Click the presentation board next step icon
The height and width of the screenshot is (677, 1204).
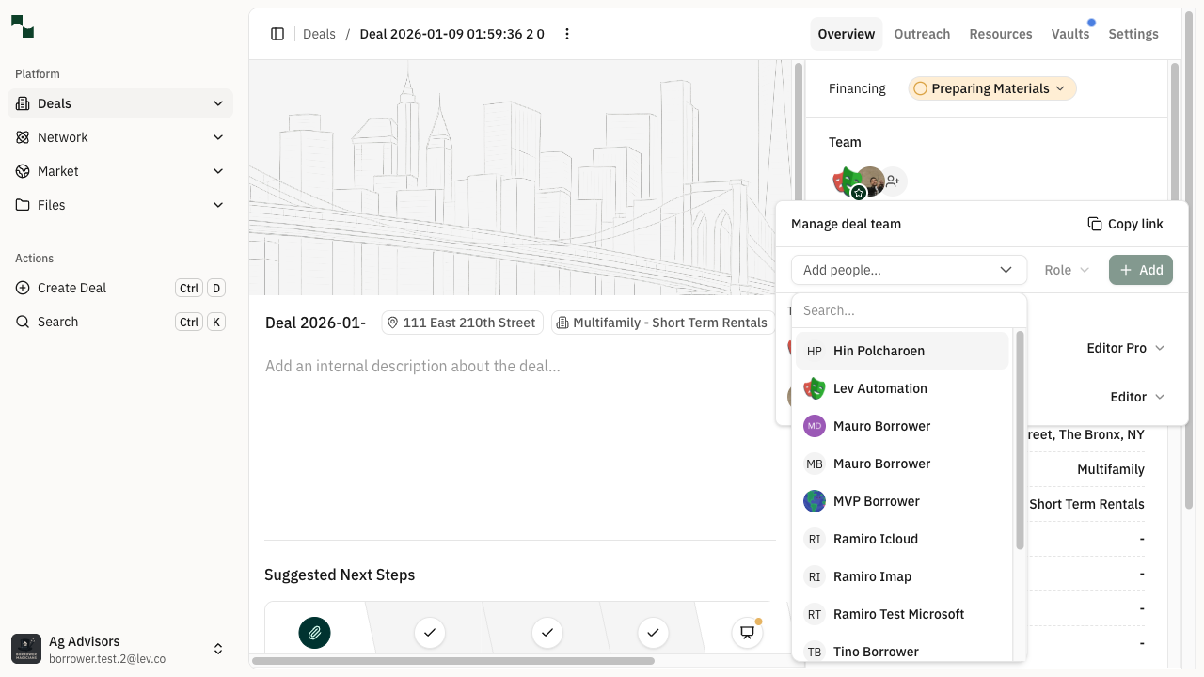[746, 633]
